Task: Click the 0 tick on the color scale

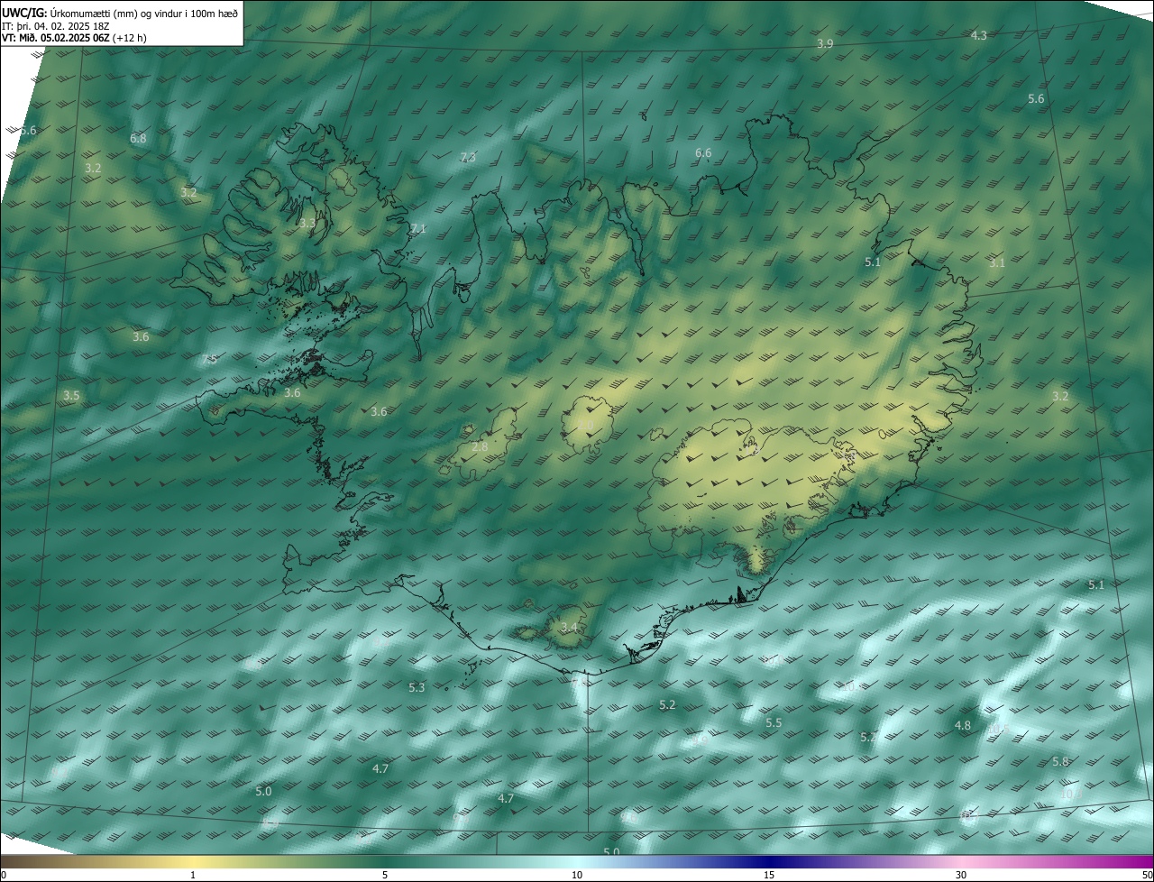Action: tap(3, 876)
